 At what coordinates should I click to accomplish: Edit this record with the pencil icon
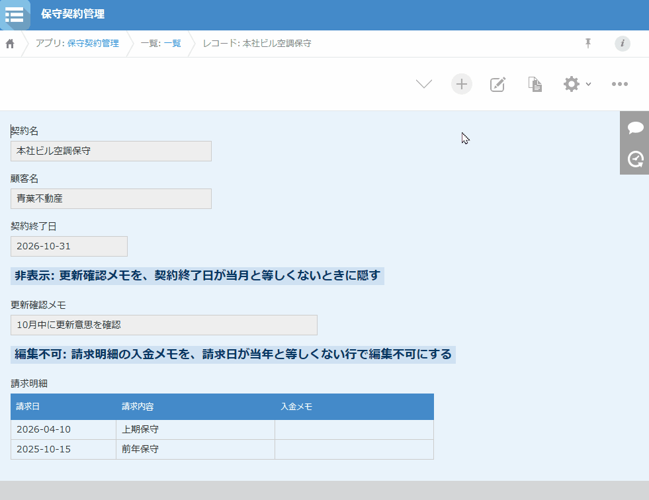pyautogui.click(x=498, y=85)
